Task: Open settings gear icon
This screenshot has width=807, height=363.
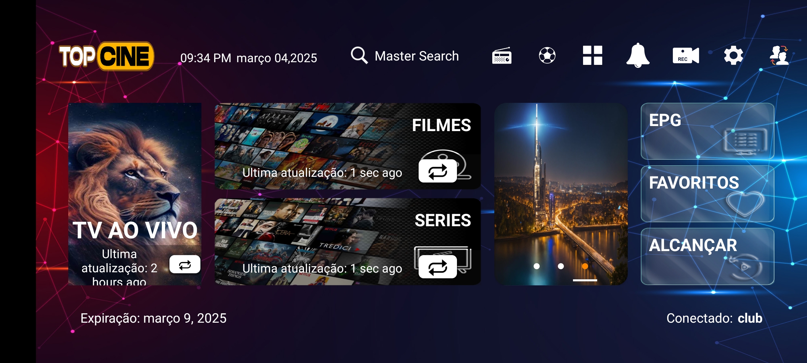Action: coord(733,55)
